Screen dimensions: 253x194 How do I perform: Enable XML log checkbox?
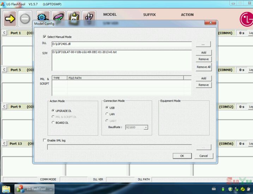(44, 140)
